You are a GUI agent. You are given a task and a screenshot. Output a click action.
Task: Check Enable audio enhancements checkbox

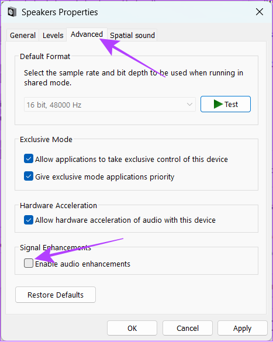click(x=29, y=263)
